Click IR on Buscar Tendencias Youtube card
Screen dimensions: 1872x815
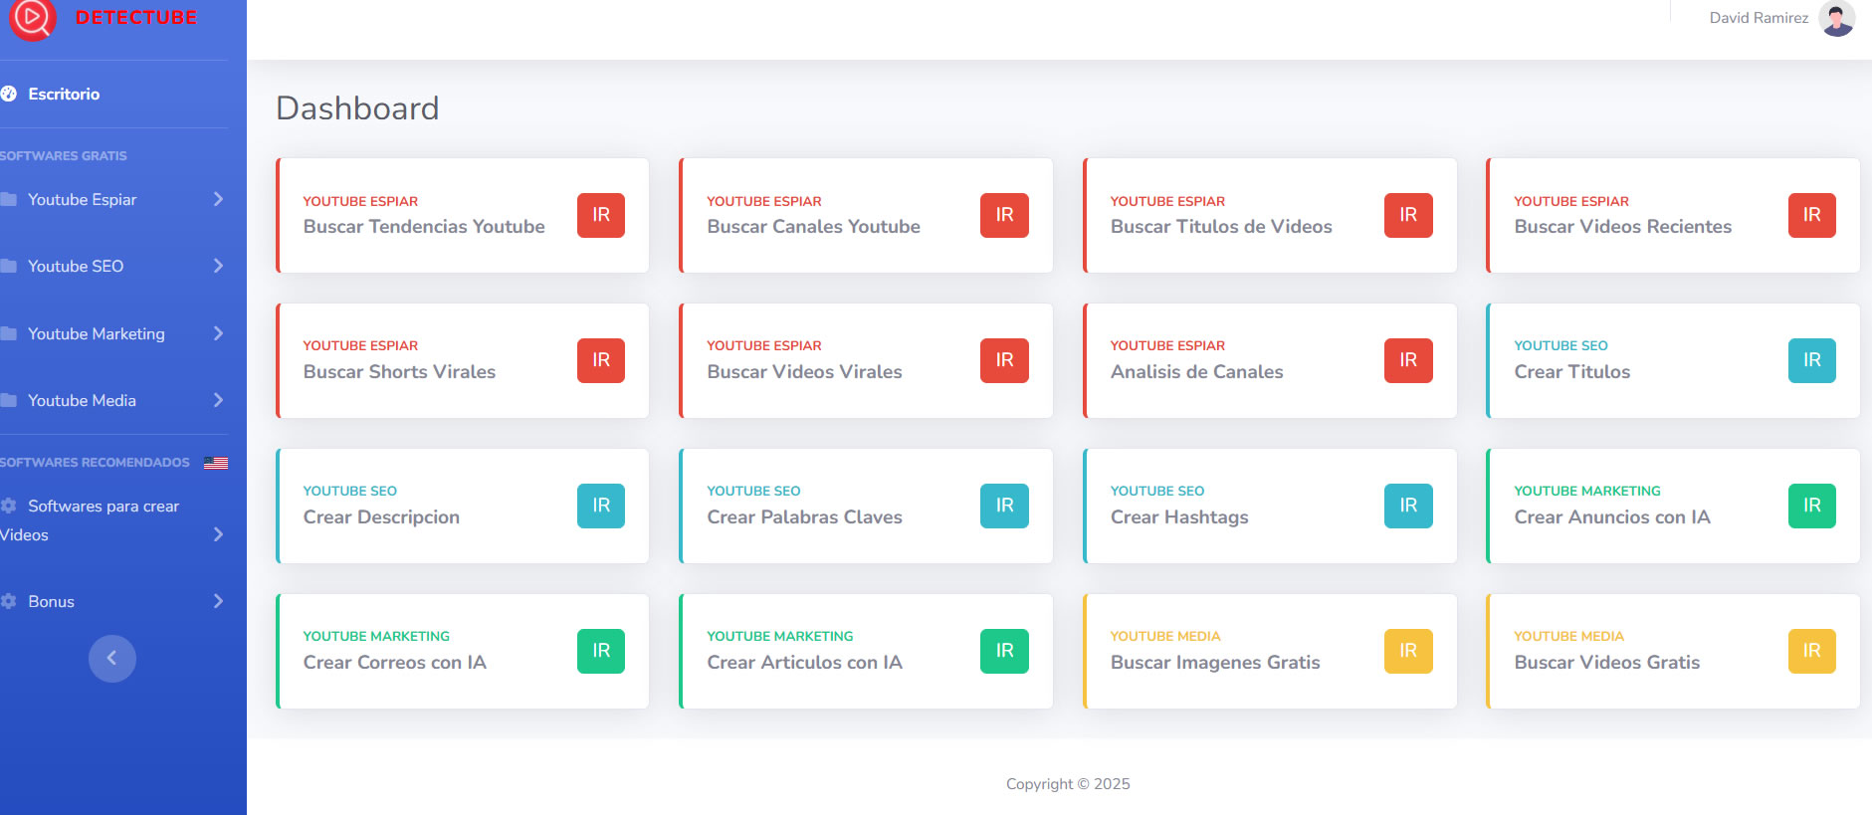(x=601, y=215)
